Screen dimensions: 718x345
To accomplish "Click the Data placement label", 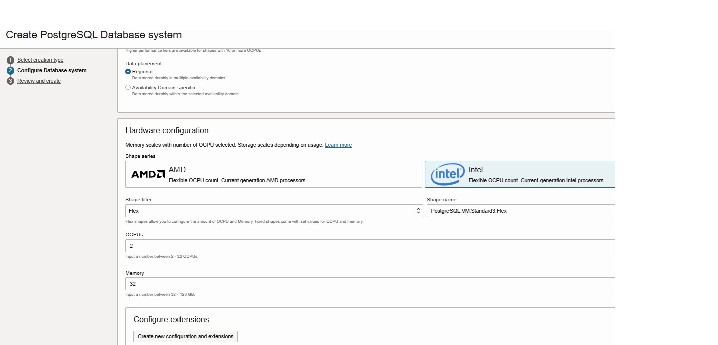I will point(144,64).
